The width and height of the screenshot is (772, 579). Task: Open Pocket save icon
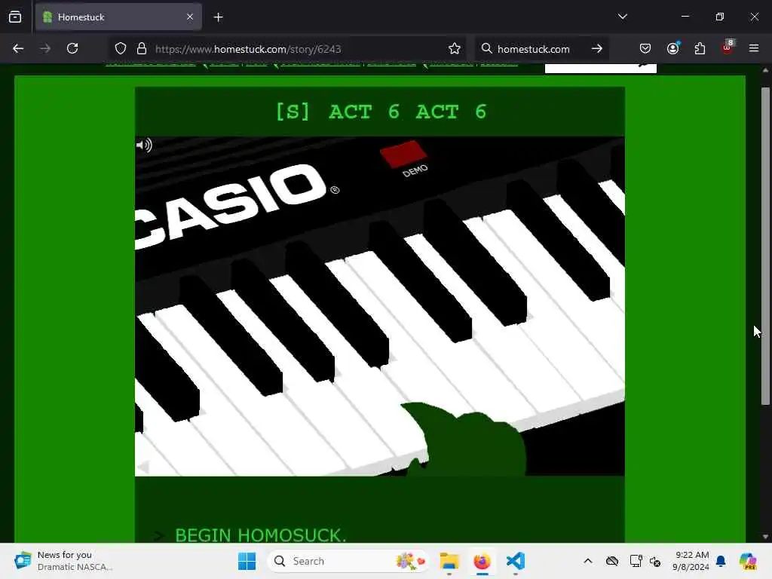(x=645, y=48)
